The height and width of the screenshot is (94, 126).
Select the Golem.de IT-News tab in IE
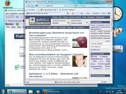point(43,13)
